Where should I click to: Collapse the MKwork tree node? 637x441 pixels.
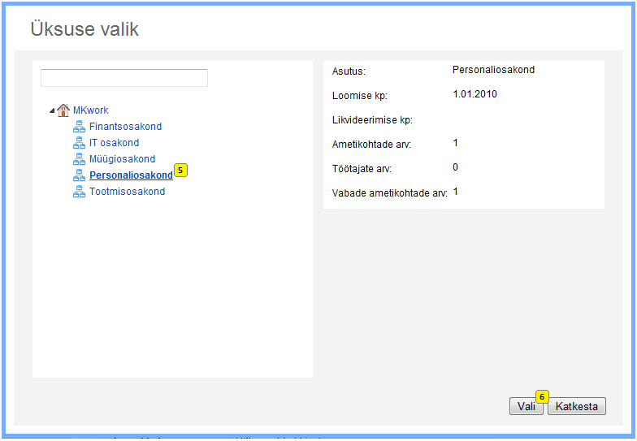coord(52,110)
